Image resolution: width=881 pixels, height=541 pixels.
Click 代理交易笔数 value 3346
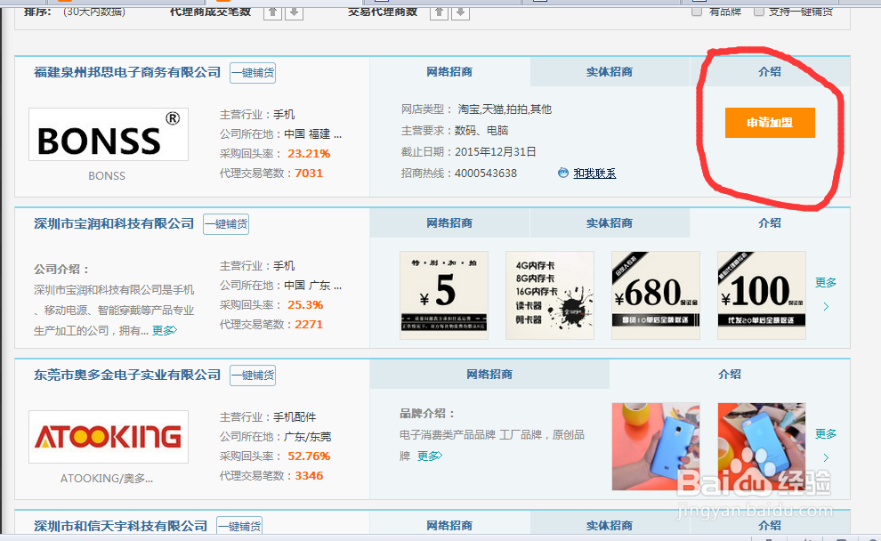(x=309, y=475)
